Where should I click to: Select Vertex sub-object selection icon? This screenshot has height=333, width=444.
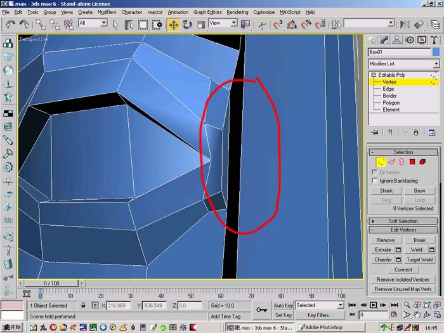point(381,162)
